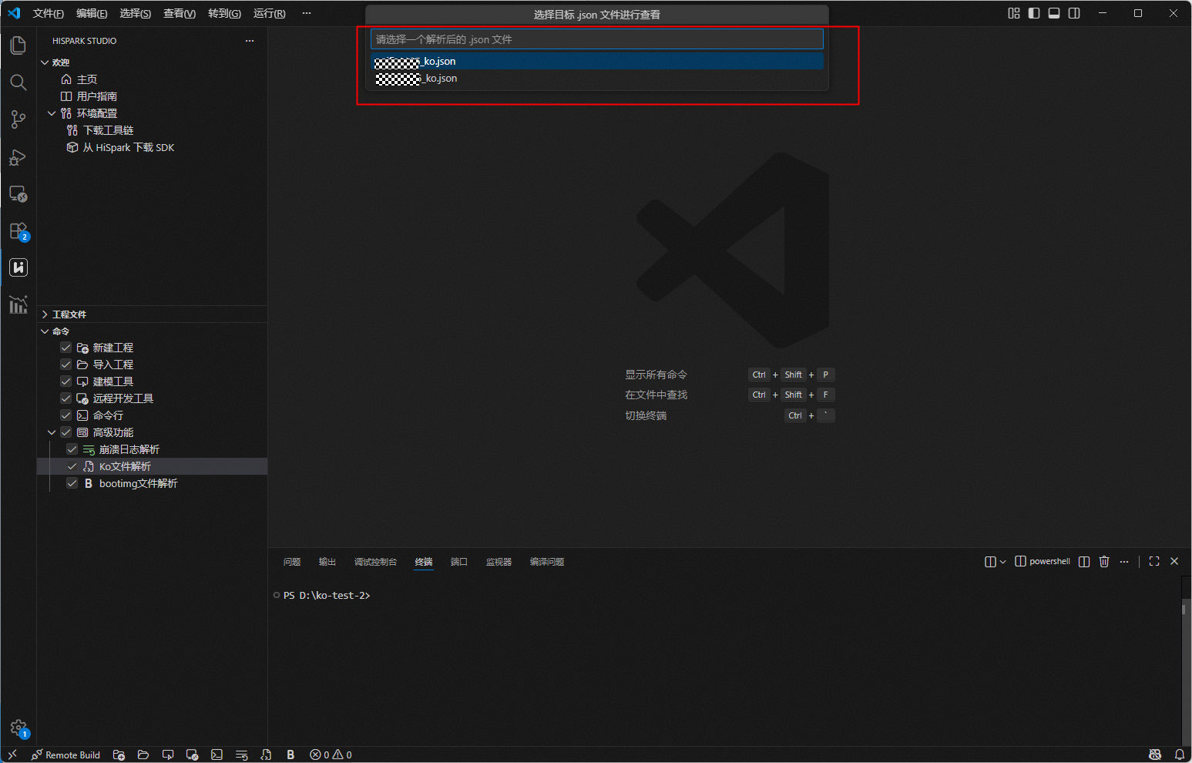Close the terminal panel

1174,562
